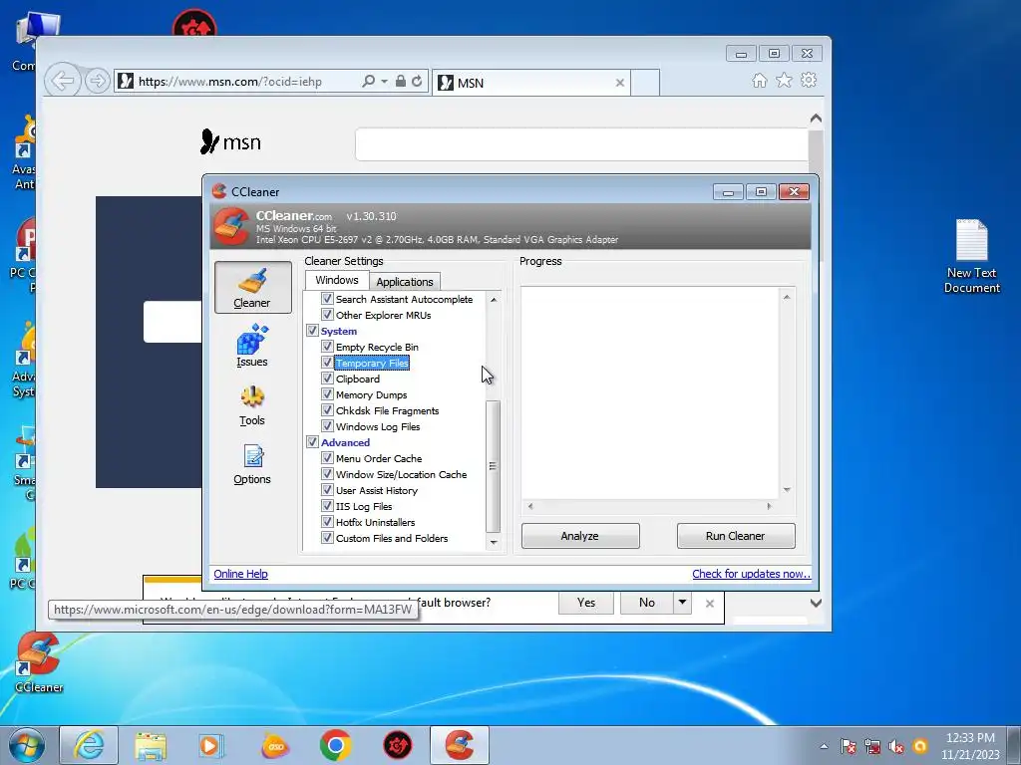Click the CCleaner taskbar button
1021x765 pixels.
coord(459,745)
